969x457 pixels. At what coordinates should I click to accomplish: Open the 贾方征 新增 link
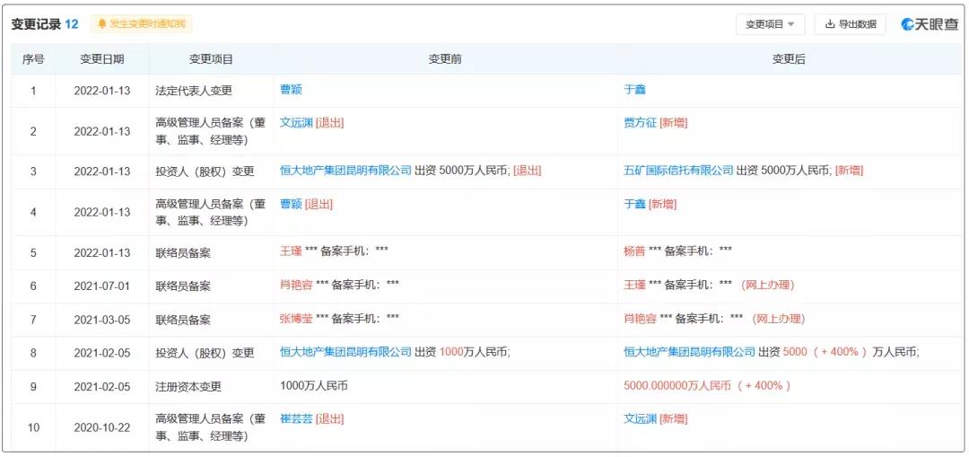(641, 122)
